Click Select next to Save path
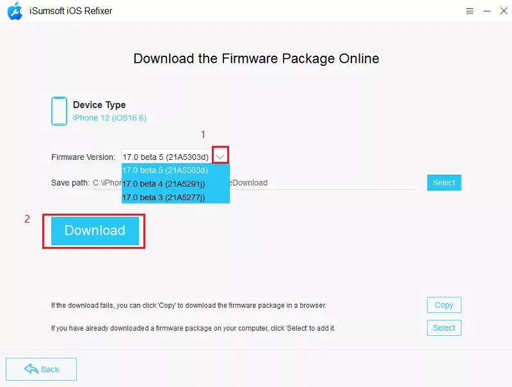This screenshot has height=387, width=512. pyautogui.click(x=444, y=183)
